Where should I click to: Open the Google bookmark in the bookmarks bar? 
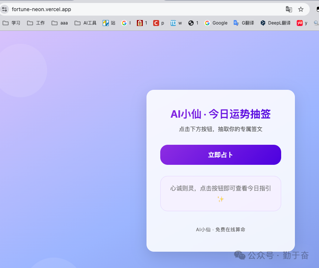coord(216,23)
